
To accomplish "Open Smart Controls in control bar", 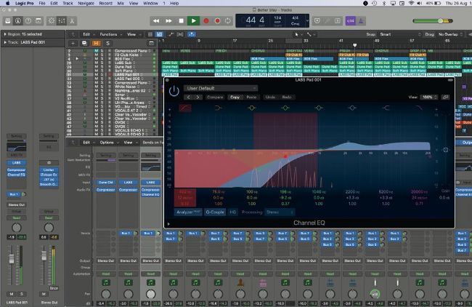I will point(52,21).
